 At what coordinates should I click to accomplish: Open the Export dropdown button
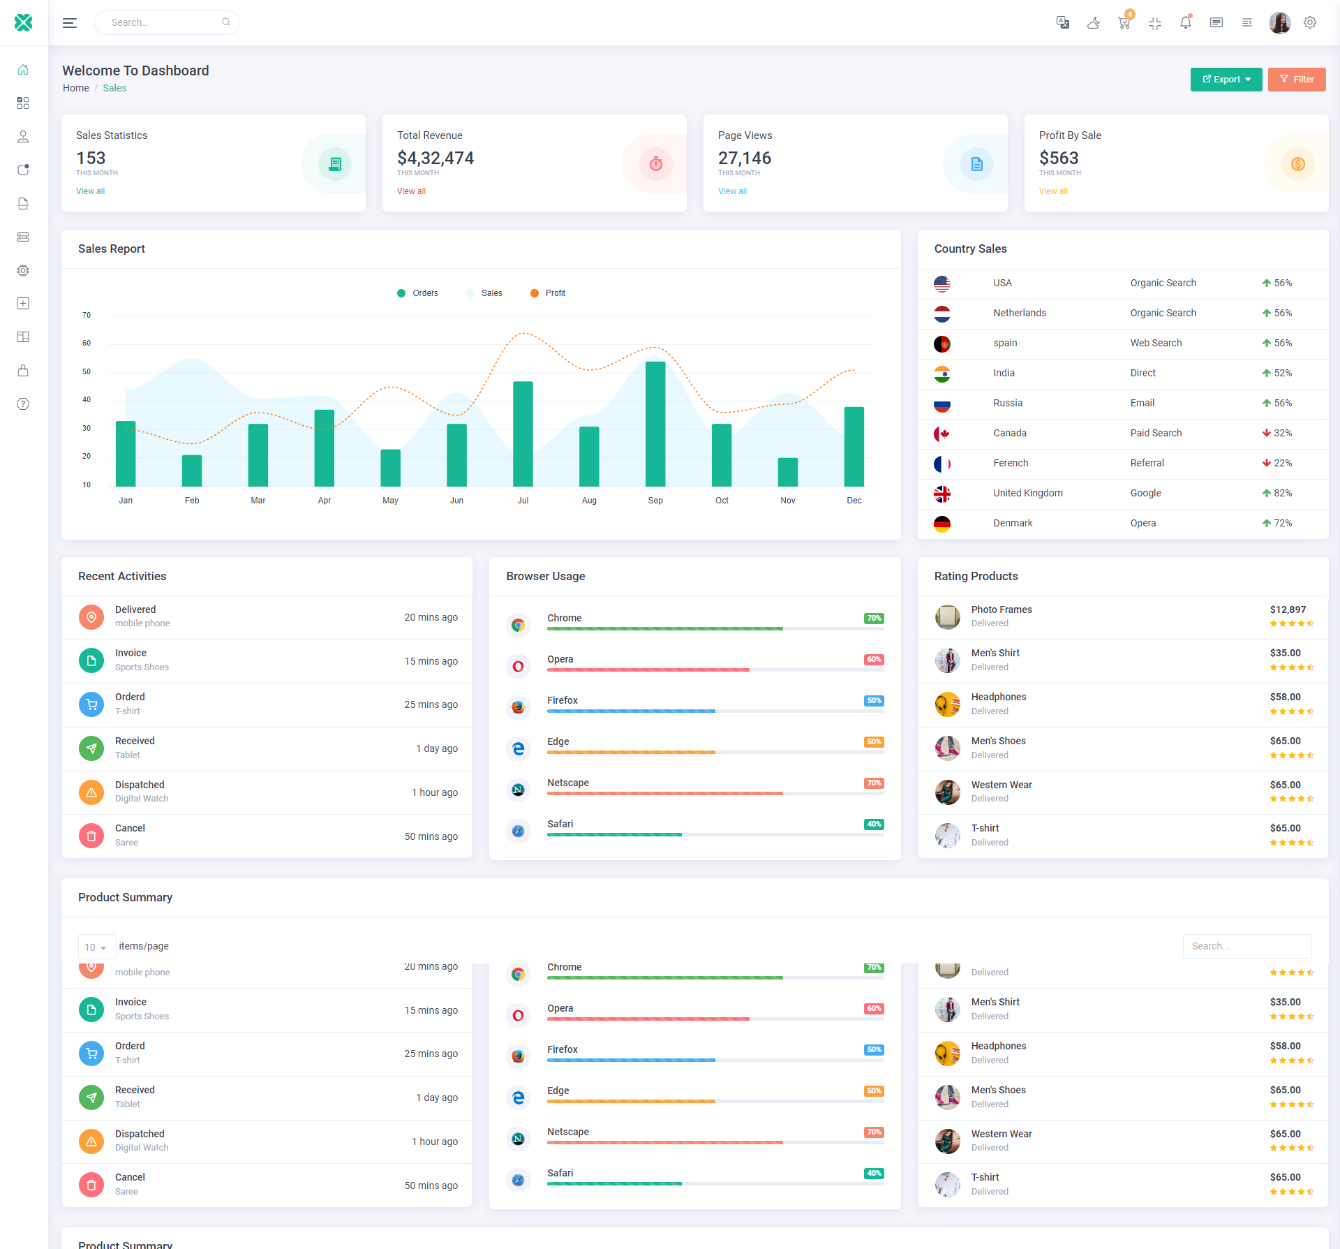[x=1226, y=80]
